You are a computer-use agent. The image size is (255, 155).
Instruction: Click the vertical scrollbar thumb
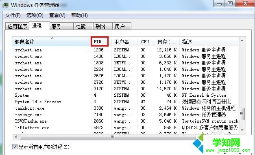[x=242, y=114]
